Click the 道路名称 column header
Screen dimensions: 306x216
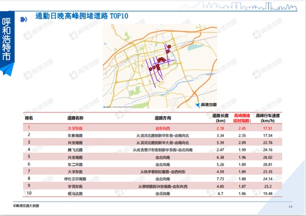click(75, 118)
